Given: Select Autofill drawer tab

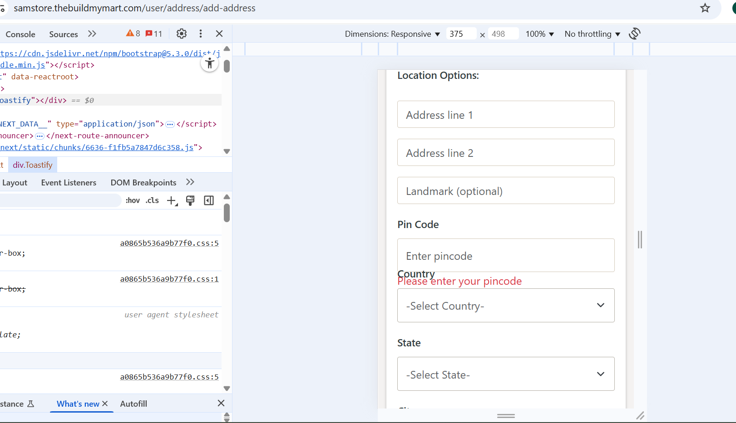Looking at the screenshot, I should (133, 404).
